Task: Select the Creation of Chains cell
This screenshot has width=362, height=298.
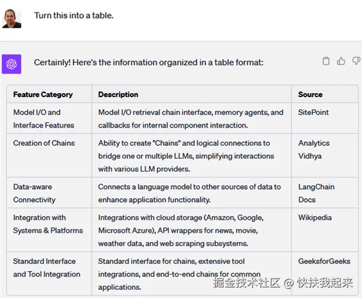Action: click(44, 143)
